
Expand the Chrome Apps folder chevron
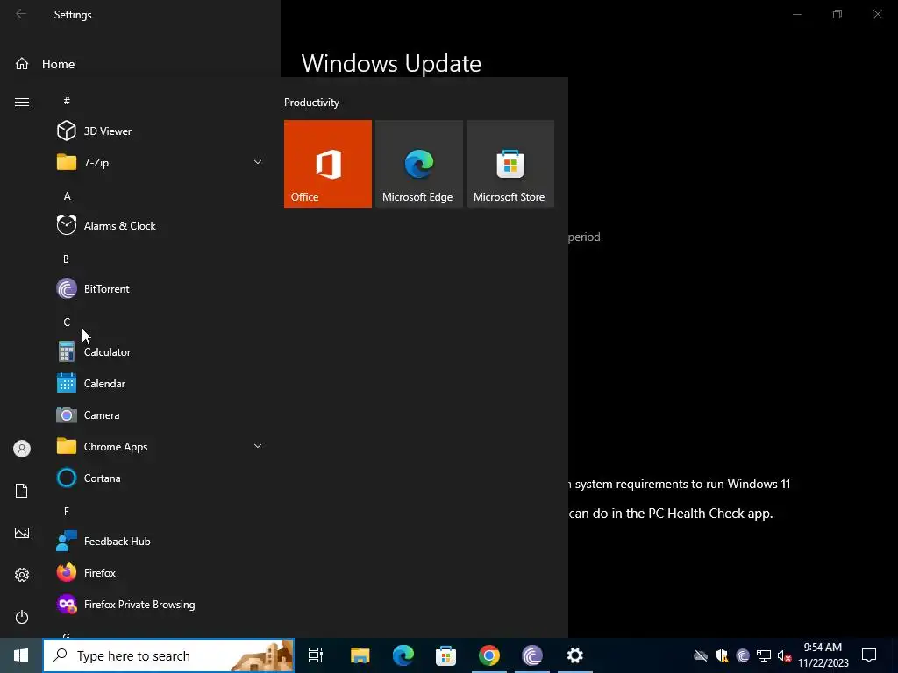(258, 446)
